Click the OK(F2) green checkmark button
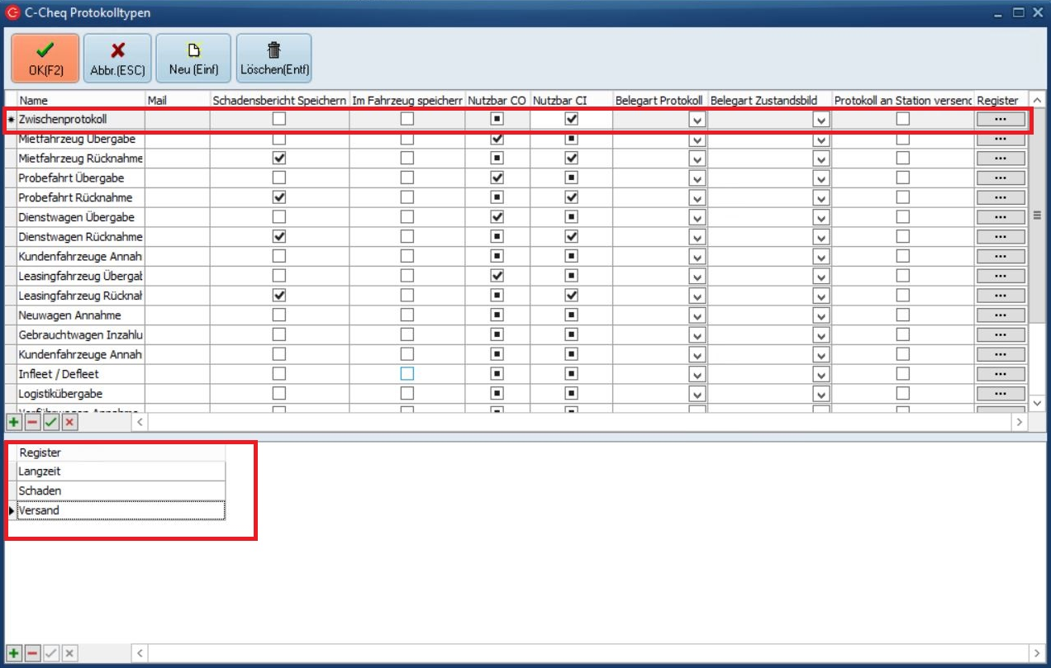 click(x=45, y=59)
